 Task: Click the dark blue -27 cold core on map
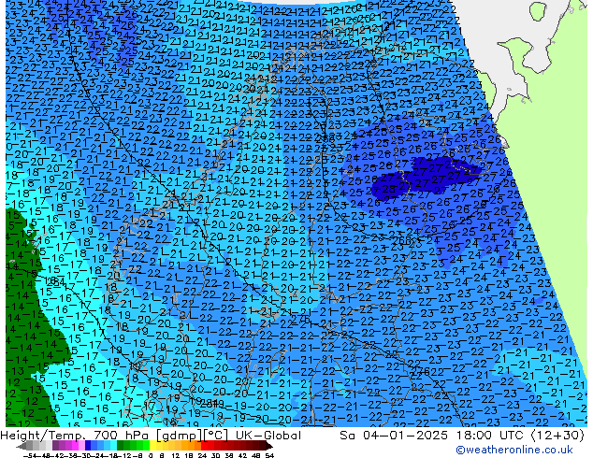coord(426,178)
